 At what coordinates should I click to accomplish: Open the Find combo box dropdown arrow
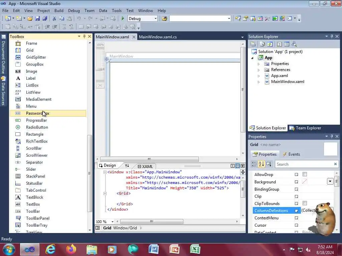pos(229,19)
